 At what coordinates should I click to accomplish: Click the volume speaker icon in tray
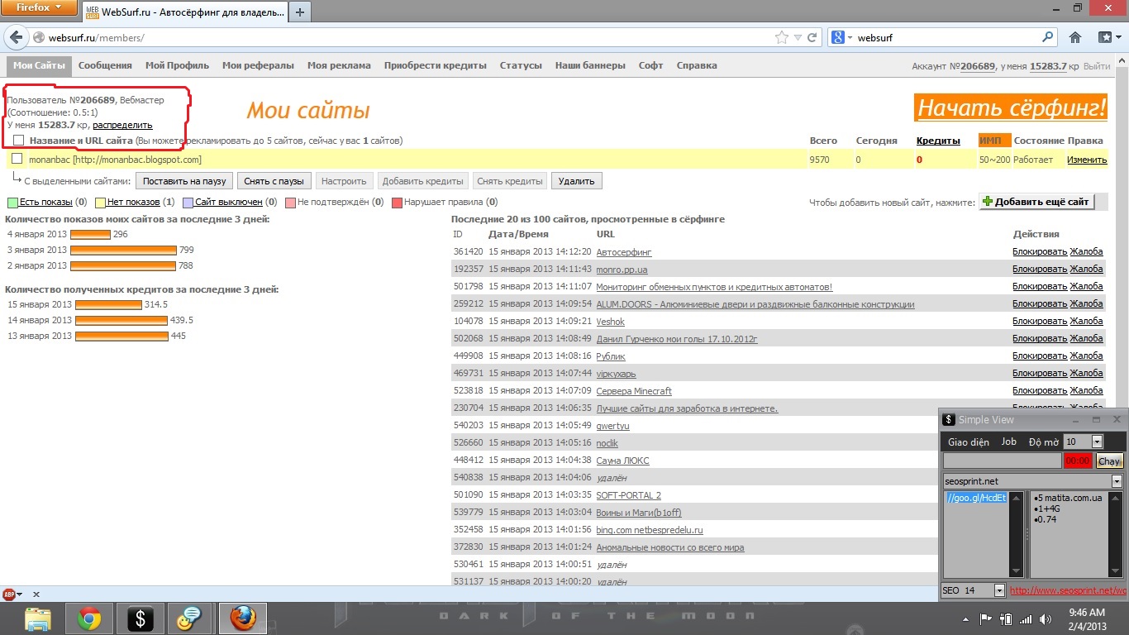pos(1046,618)
